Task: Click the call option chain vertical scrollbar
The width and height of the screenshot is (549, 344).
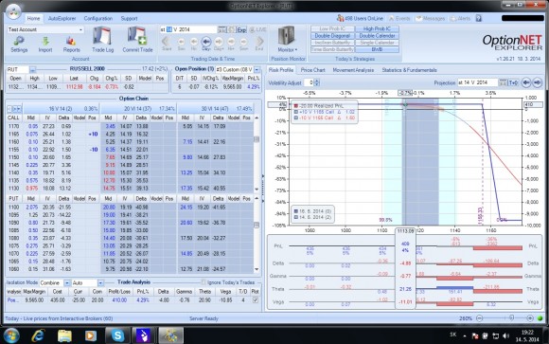Action: [257, 154]
